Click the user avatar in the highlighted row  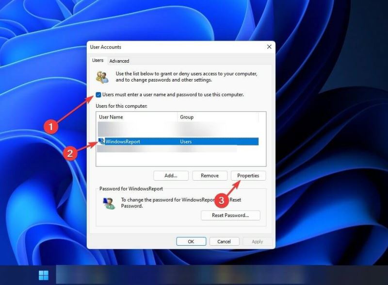coord(100,141)
